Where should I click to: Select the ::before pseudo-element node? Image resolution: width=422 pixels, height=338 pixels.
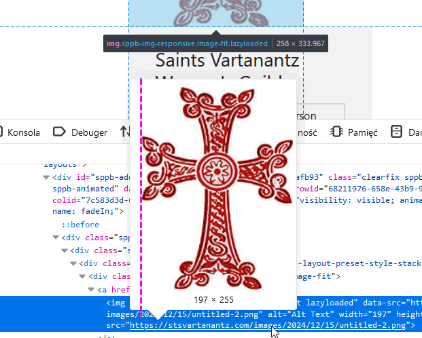(x=80, y=225)
